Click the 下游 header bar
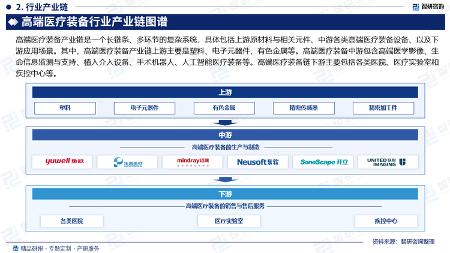 225,194
